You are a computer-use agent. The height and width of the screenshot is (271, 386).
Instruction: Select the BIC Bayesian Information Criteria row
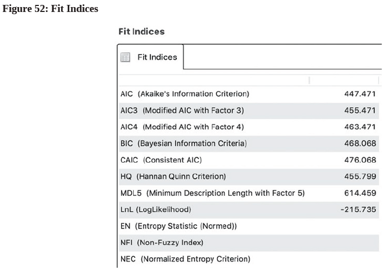[249, 143]
